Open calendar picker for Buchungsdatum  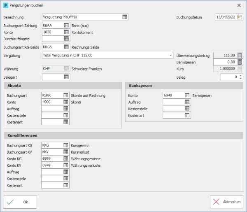pyautogui.click(x=240, y=17)
